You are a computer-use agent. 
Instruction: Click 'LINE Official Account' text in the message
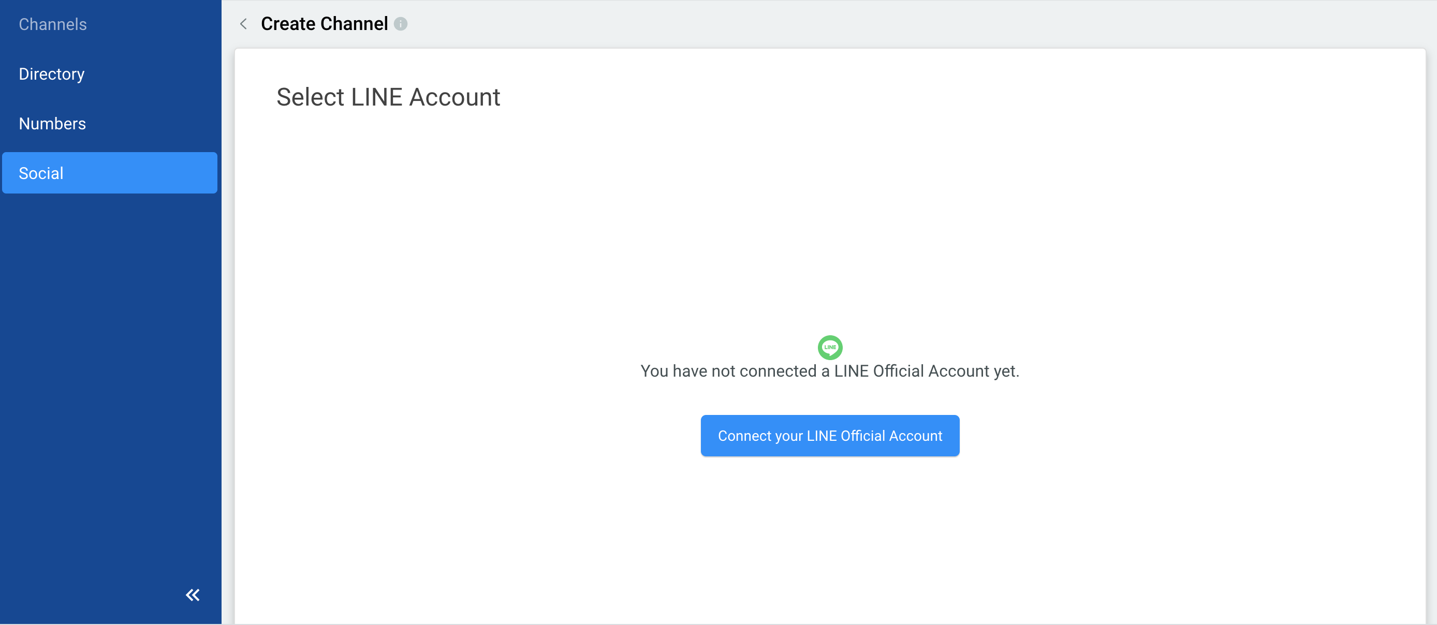[x=911, y=371]
